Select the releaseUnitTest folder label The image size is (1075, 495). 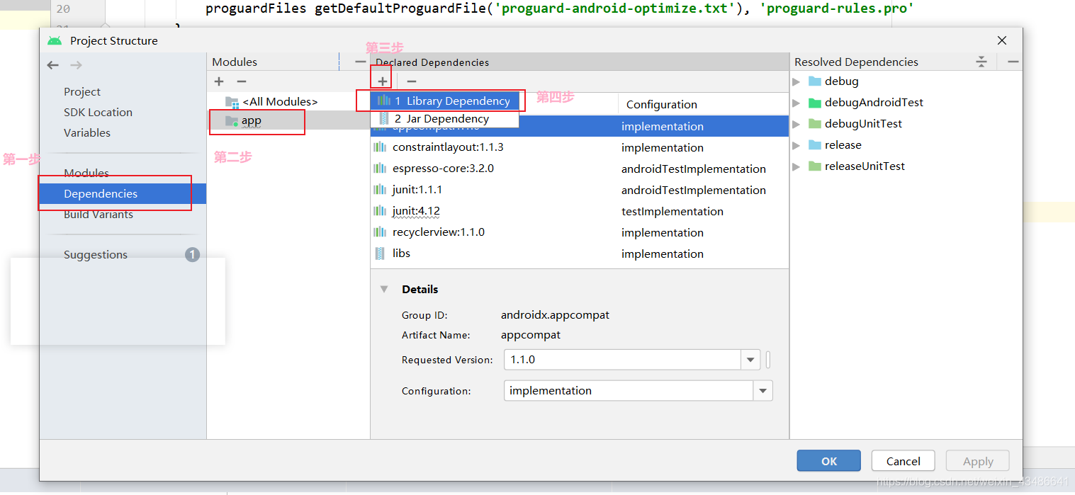[x=865, y=166]
